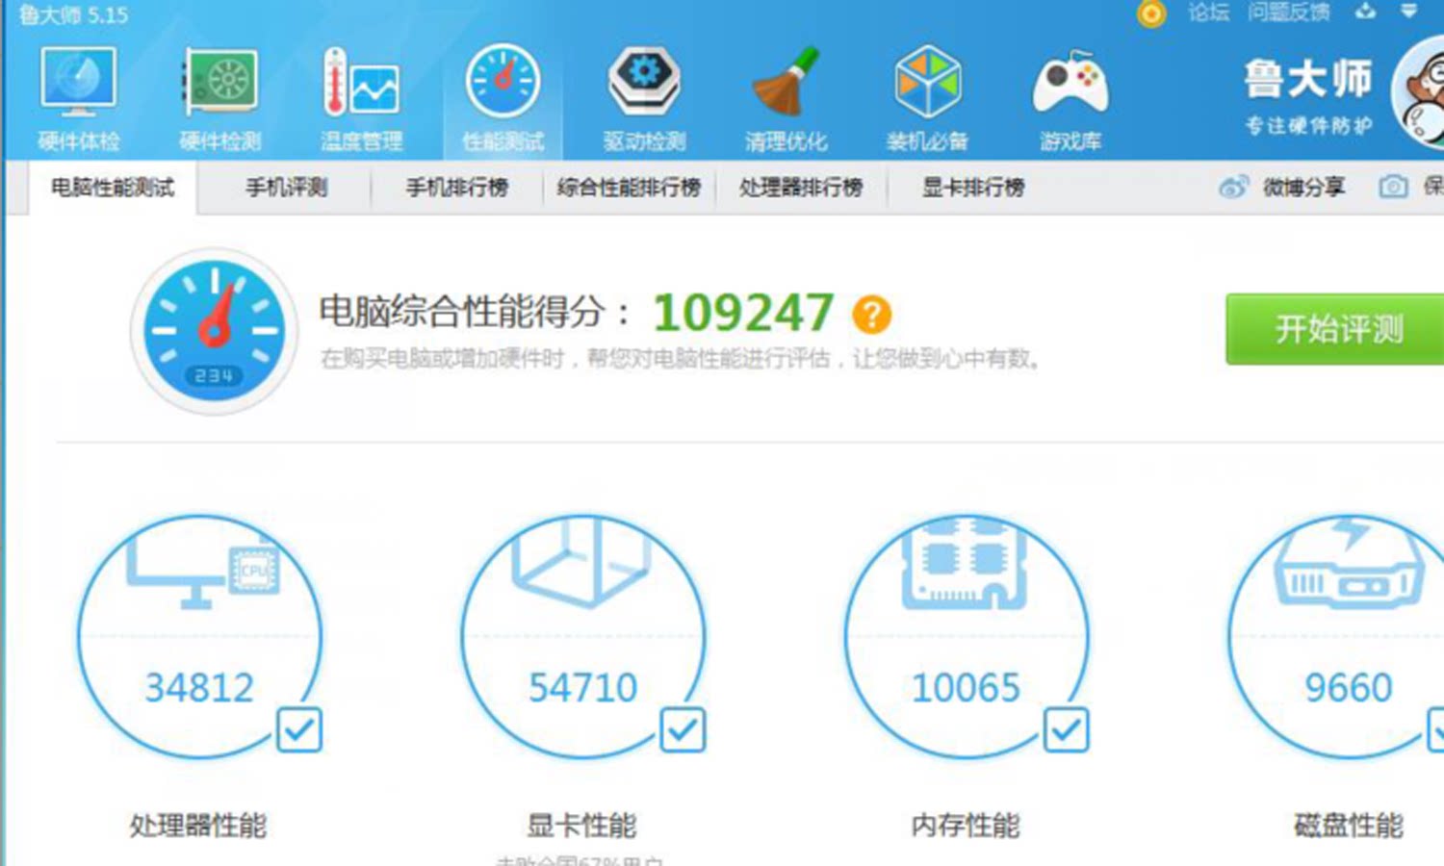Switch to the 手机评测 tab

tap(286, 188)
